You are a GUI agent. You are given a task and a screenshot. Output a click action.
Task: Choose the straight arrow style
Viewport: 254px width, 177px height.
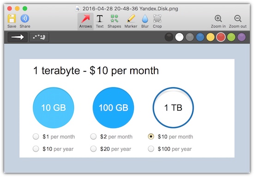tap(18, 37)
